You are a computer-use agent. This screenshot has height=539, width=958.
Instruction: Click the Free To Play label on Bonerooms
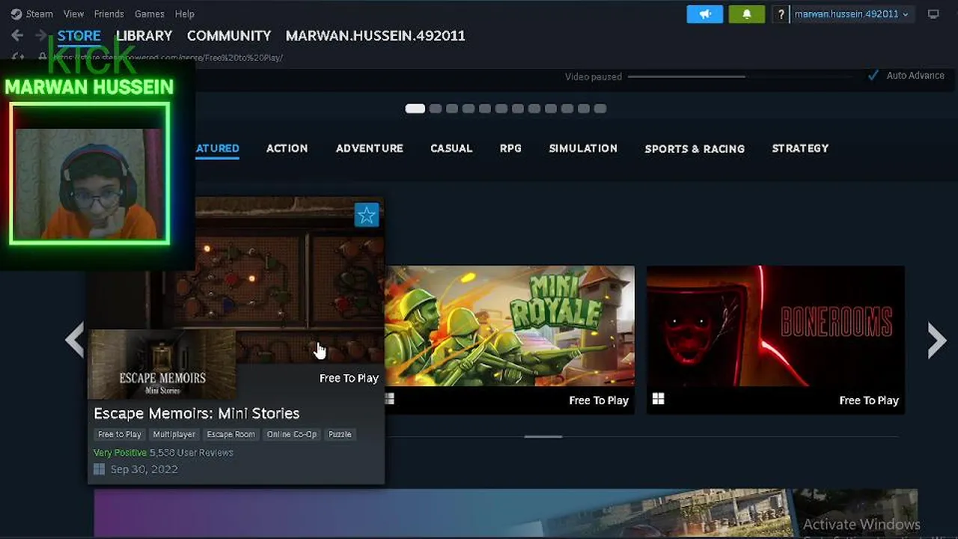869,401
